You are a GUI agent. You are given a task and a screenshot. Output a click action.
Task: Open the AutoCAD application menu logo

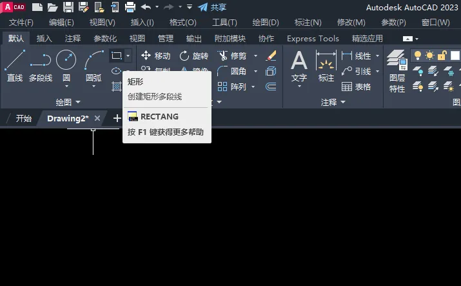pyautogui.click(x=14, y=6)
